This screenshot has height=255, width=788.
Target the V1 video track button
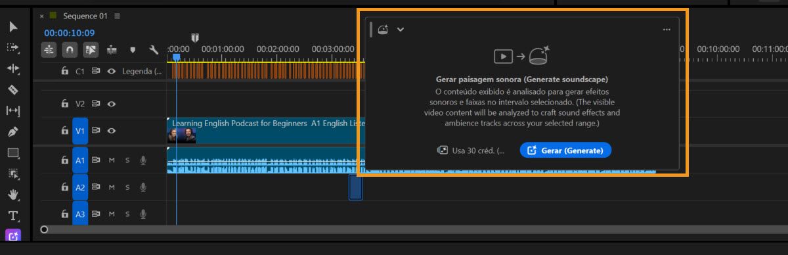(x=80, y=131)
